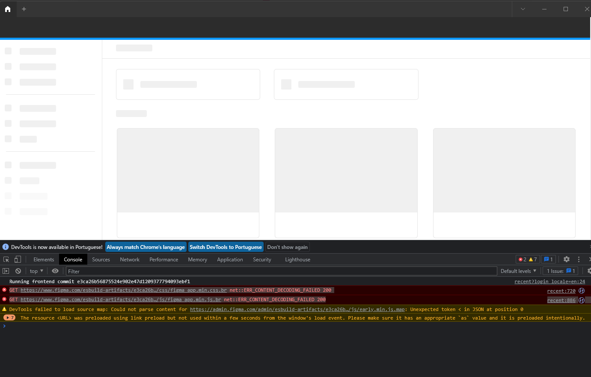Switch to the Console tab
This screenshot has height=377, width=591.
pyautogui.click(x=73, y=260)
